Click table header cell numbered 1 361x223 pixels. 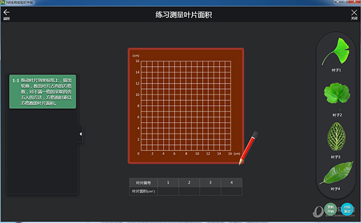[x=168, y=183]
